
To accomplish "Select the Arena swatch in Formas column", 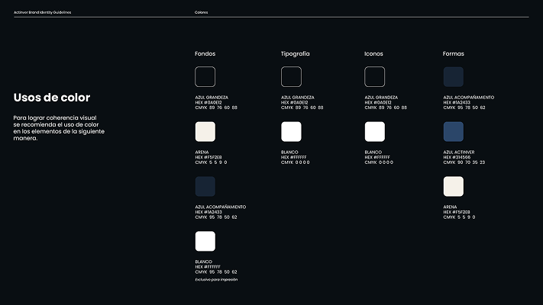I will tap(453, 186).
